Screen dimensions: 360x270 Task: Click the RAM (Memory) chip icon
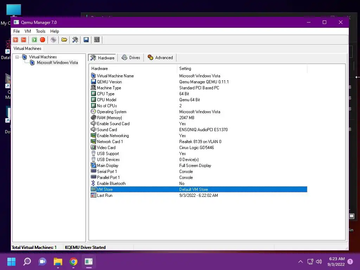click(93, 117)
